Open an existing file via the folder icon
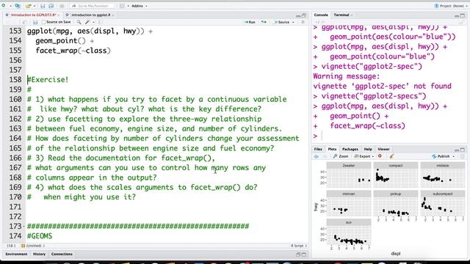The height and width of the screenshot is (264, 470). [28, 6]
